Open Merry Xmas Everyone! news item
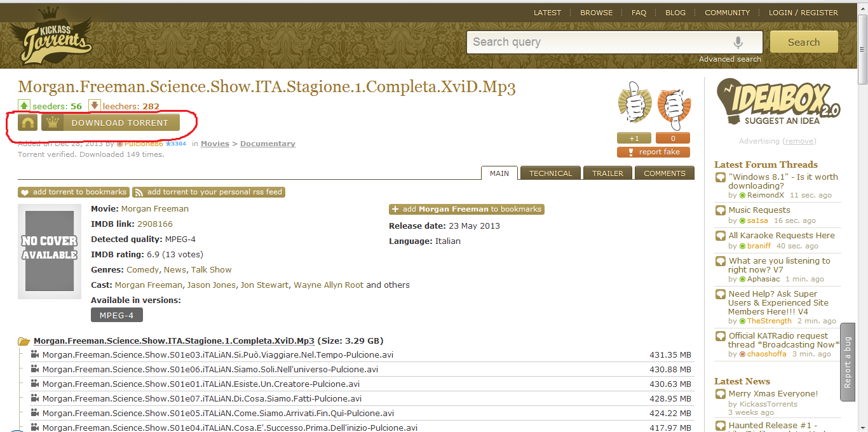 click(773, 394)
